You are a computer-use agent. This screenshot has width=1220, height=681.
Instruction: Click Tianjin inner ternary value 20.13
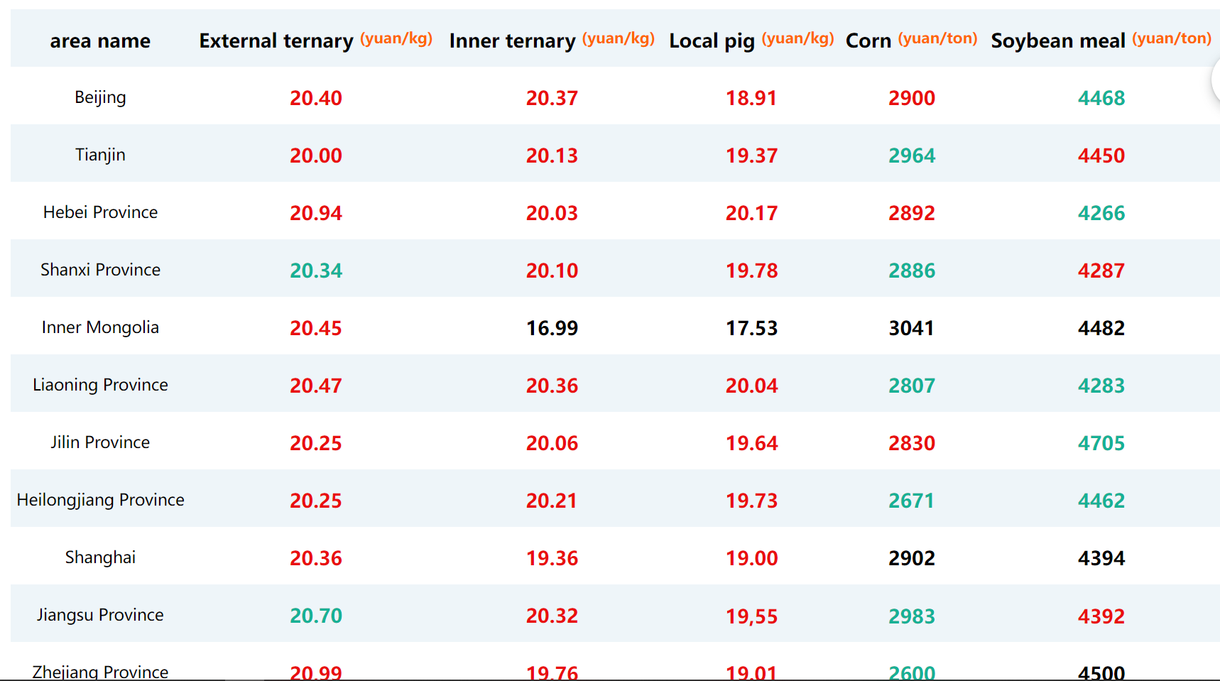(552, 156)
